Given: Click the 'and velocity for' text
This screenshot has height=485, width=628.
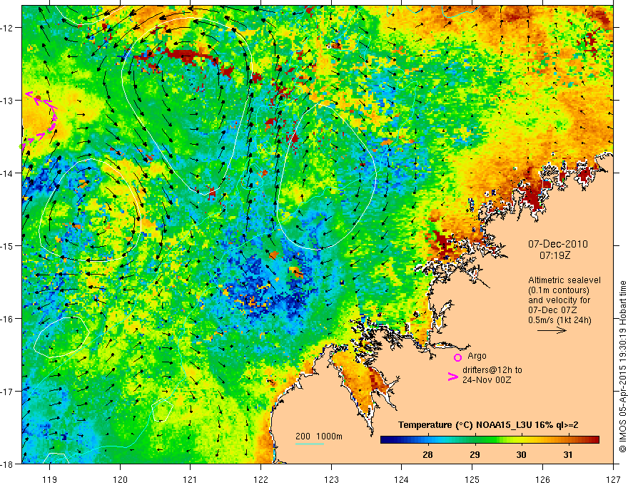Looking at the screenshot, I should [559, 300].
